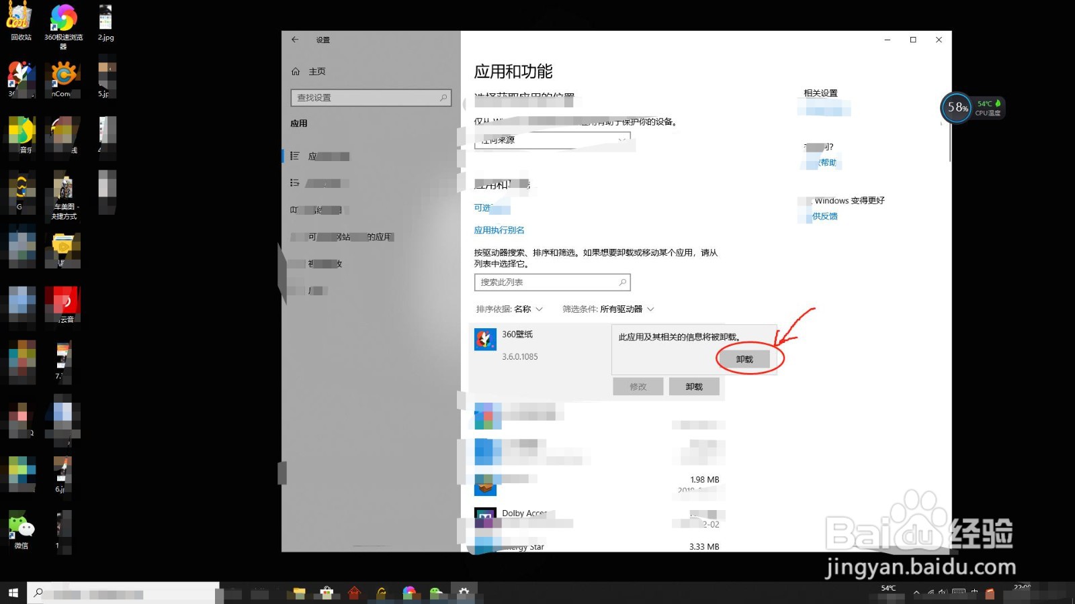Click the 相关设置 heading text
This screenshot has width=1075, height=604.
(x=820, y=93)
